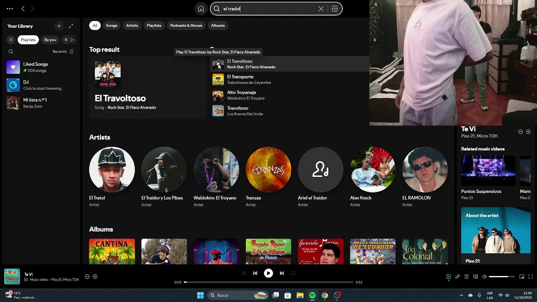Viewport: 537px width, 302px height.
Task: Open the Cantina album cover
Action: 112,251
